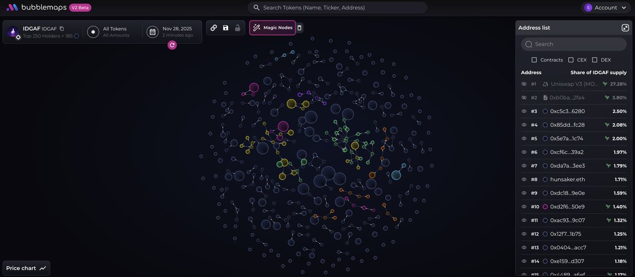Select address 0xac93...9c07 in list
The height and width of the screenshot is (277, 635).
coord(567,220)
